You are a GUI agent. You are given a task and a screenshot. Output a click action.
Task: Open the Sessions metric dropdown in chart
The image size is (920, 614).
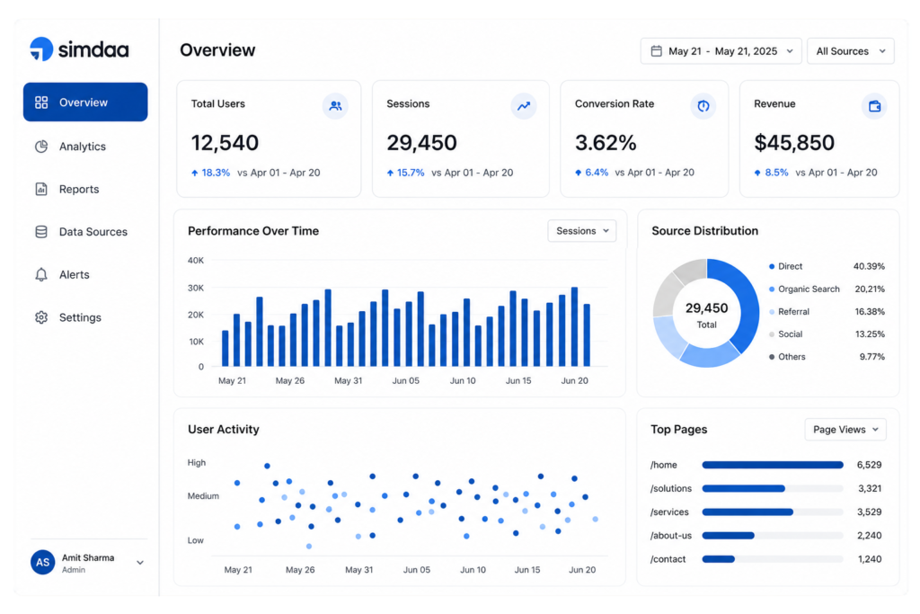pos(582,231)
